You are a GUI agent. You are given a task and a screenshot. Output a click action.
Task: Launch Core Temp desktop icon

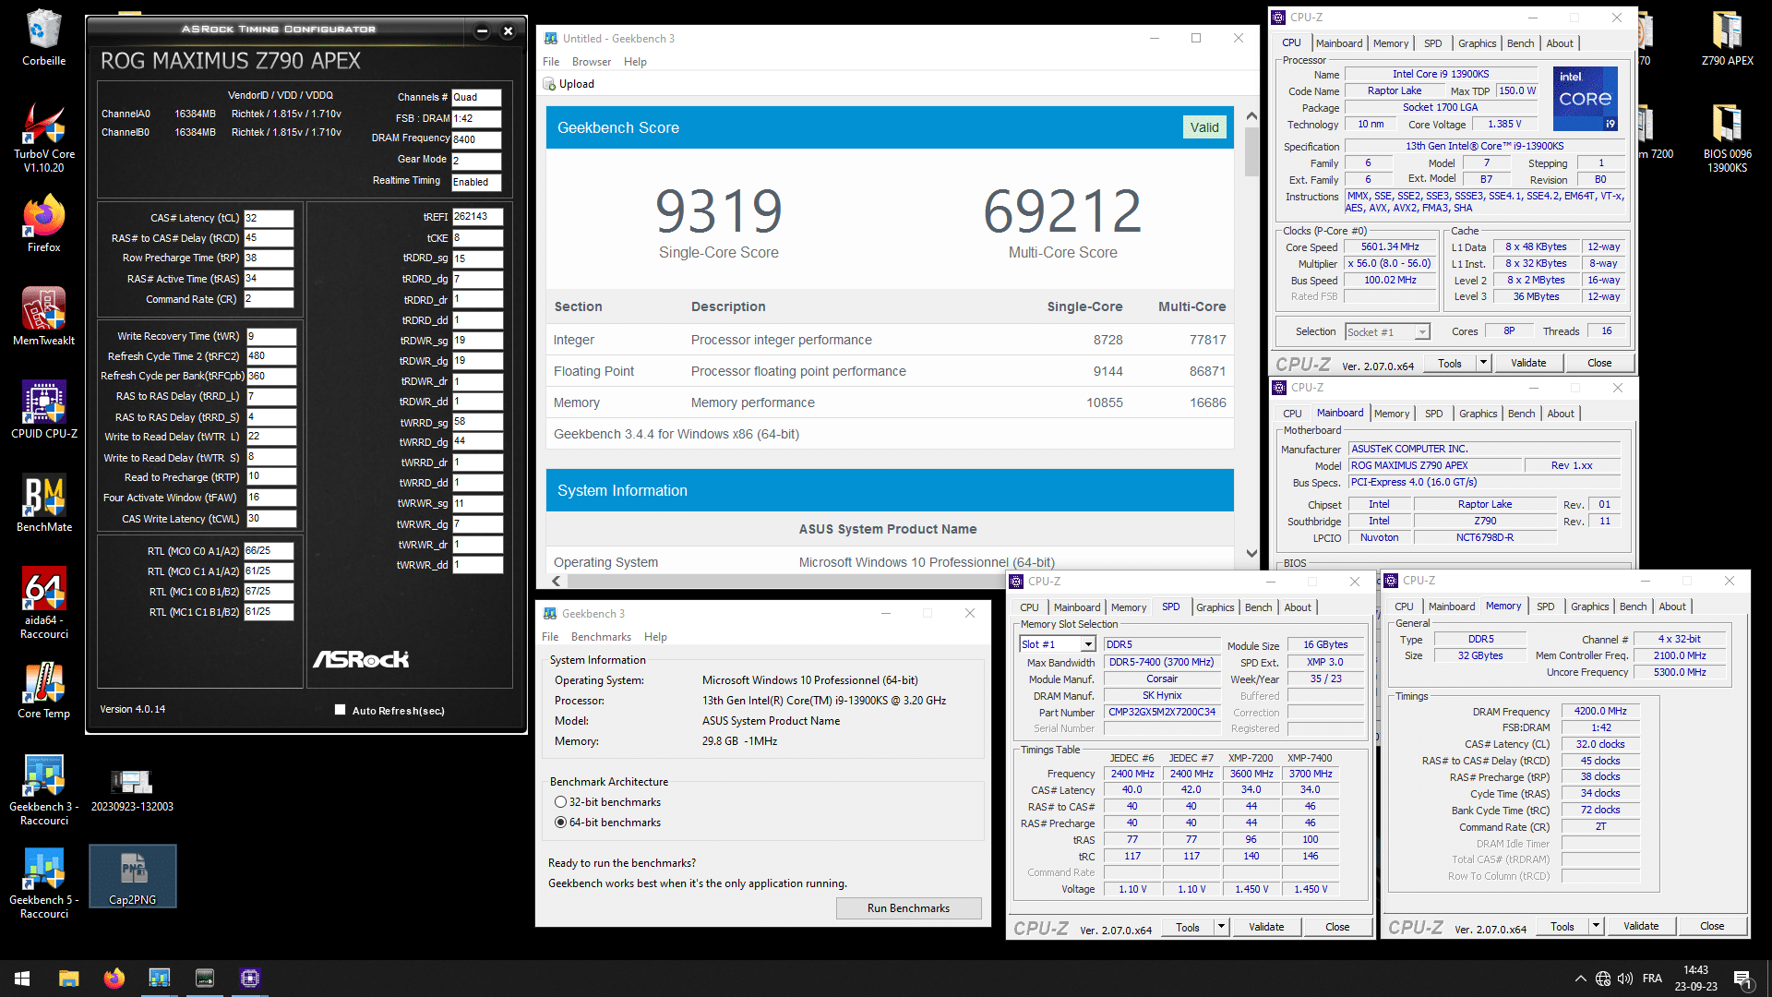point(43,691)
